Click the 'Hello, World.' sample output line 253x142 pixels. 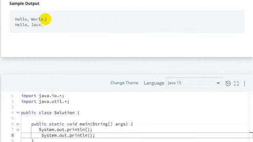[x=30, y=19]
